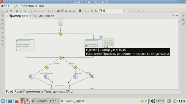Select the lower-right exclusive gateway diamond
186x104 pixels.
click(75, 67)
